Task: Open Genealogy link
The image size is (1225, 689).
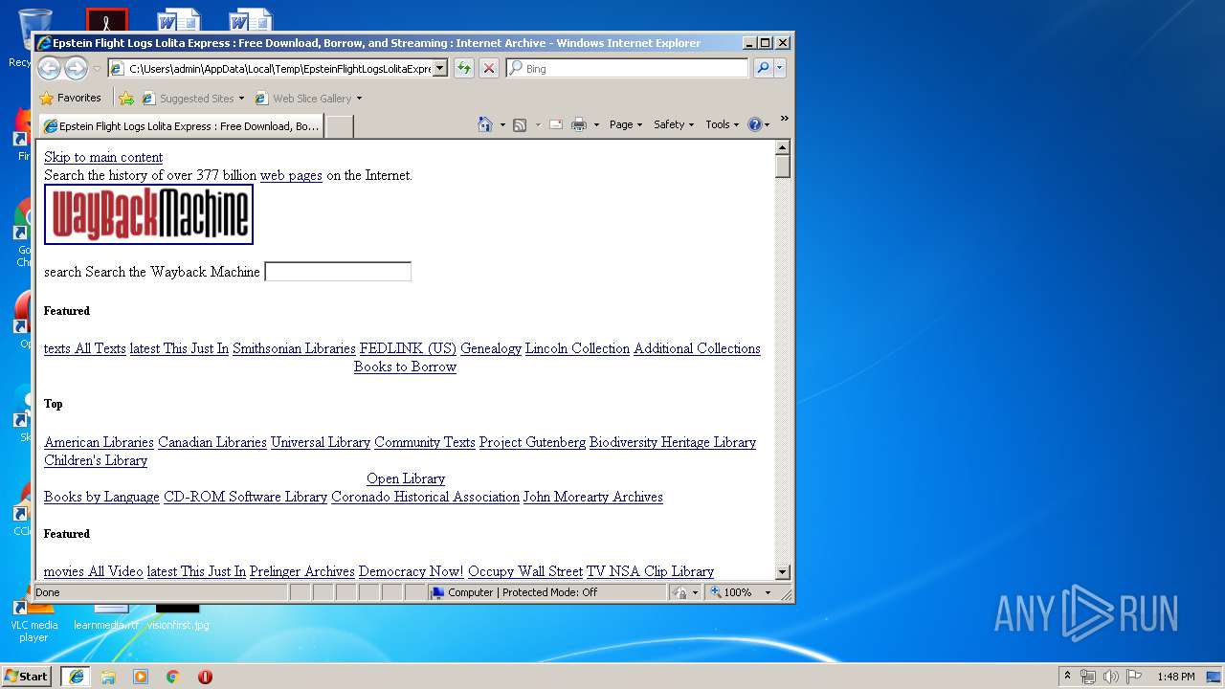Action: click(491, 348)
